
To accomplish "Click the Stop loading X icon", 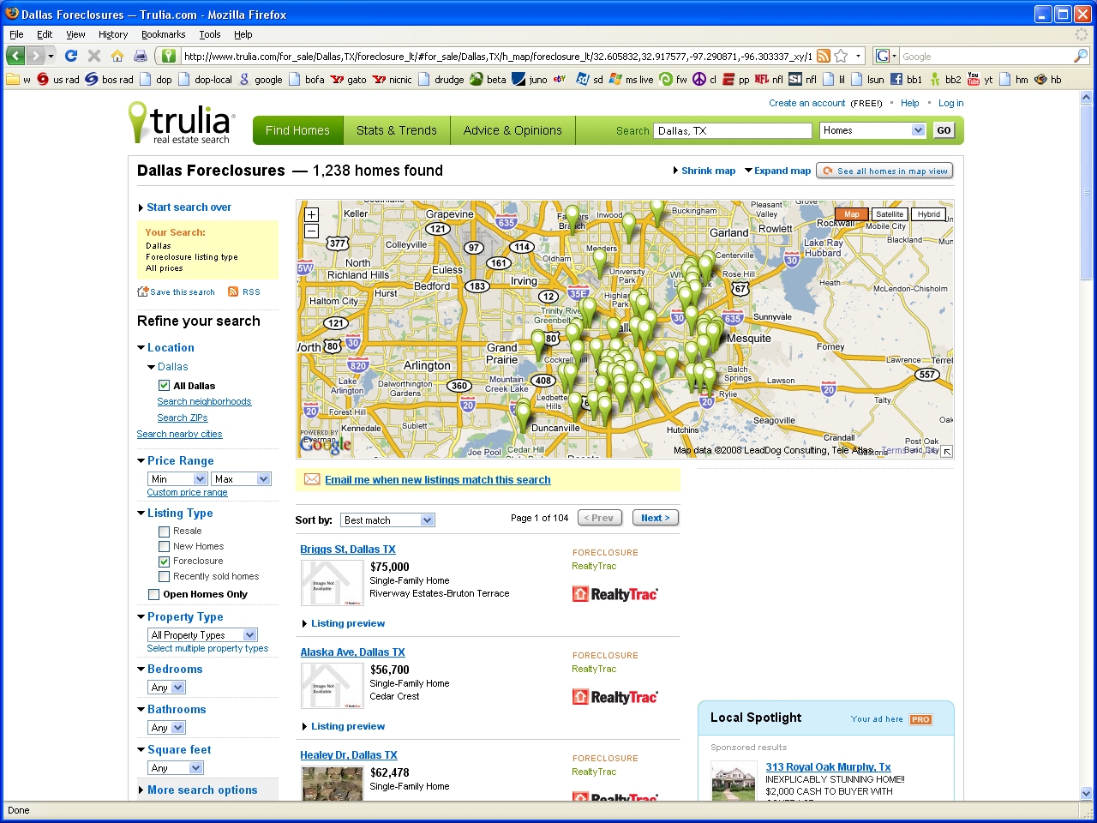I will click(94, 56).
